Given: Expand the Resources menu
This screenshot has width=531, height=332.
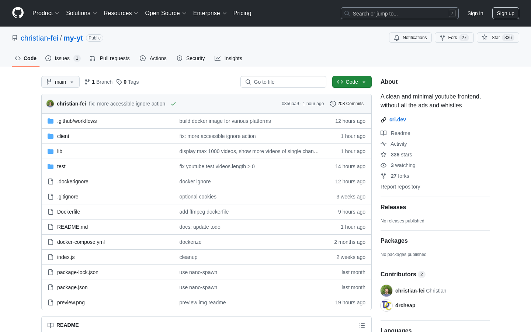Looking at the screenshot, I should click(121, 13).
